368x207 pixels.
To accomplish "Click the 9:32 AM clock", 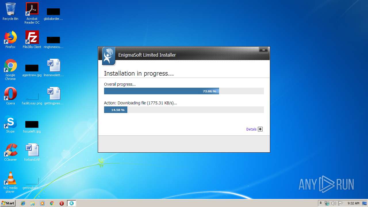I will [353, 203].
